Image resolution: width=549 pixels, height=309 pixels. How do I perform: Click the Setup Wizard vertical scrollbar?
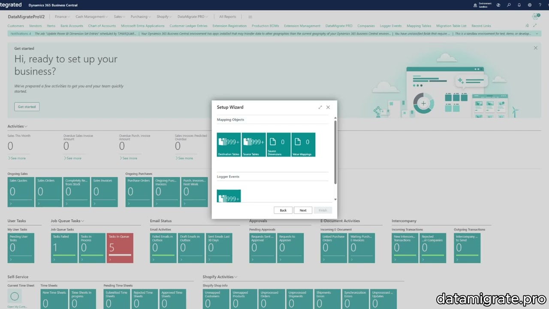tap(335, 152)
